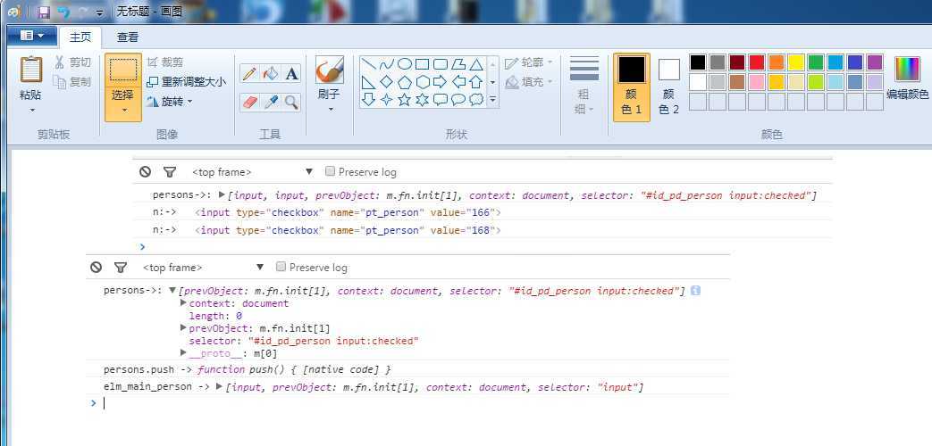Switch to the Home (主页) tab
932x446 pixels.
(80, 37)
